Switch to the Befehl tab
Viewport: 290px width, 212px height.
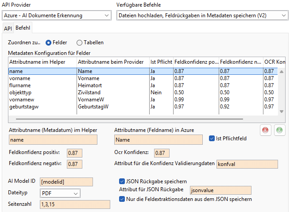coord(23,28)
